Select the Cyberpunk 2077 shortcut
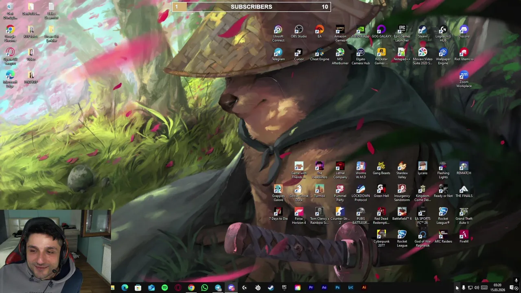Screen dimensions: 521x293 click(381, 238)
